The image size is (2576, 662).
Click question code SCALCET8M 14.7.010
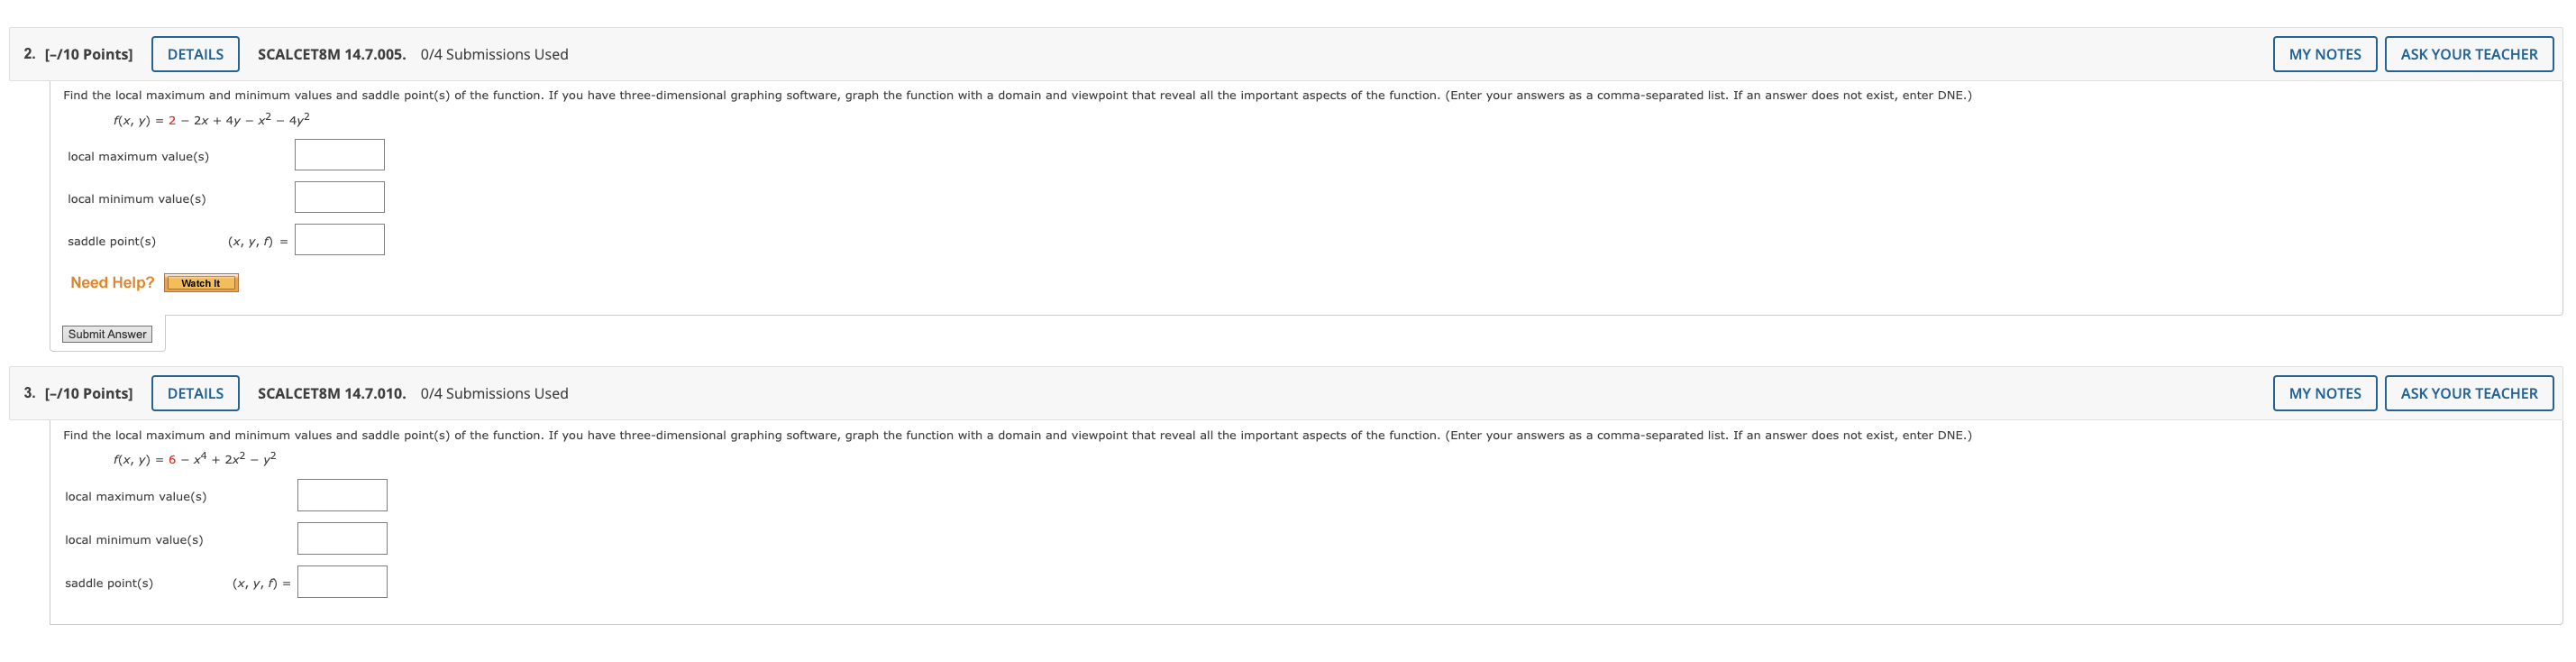coord(332,393)
